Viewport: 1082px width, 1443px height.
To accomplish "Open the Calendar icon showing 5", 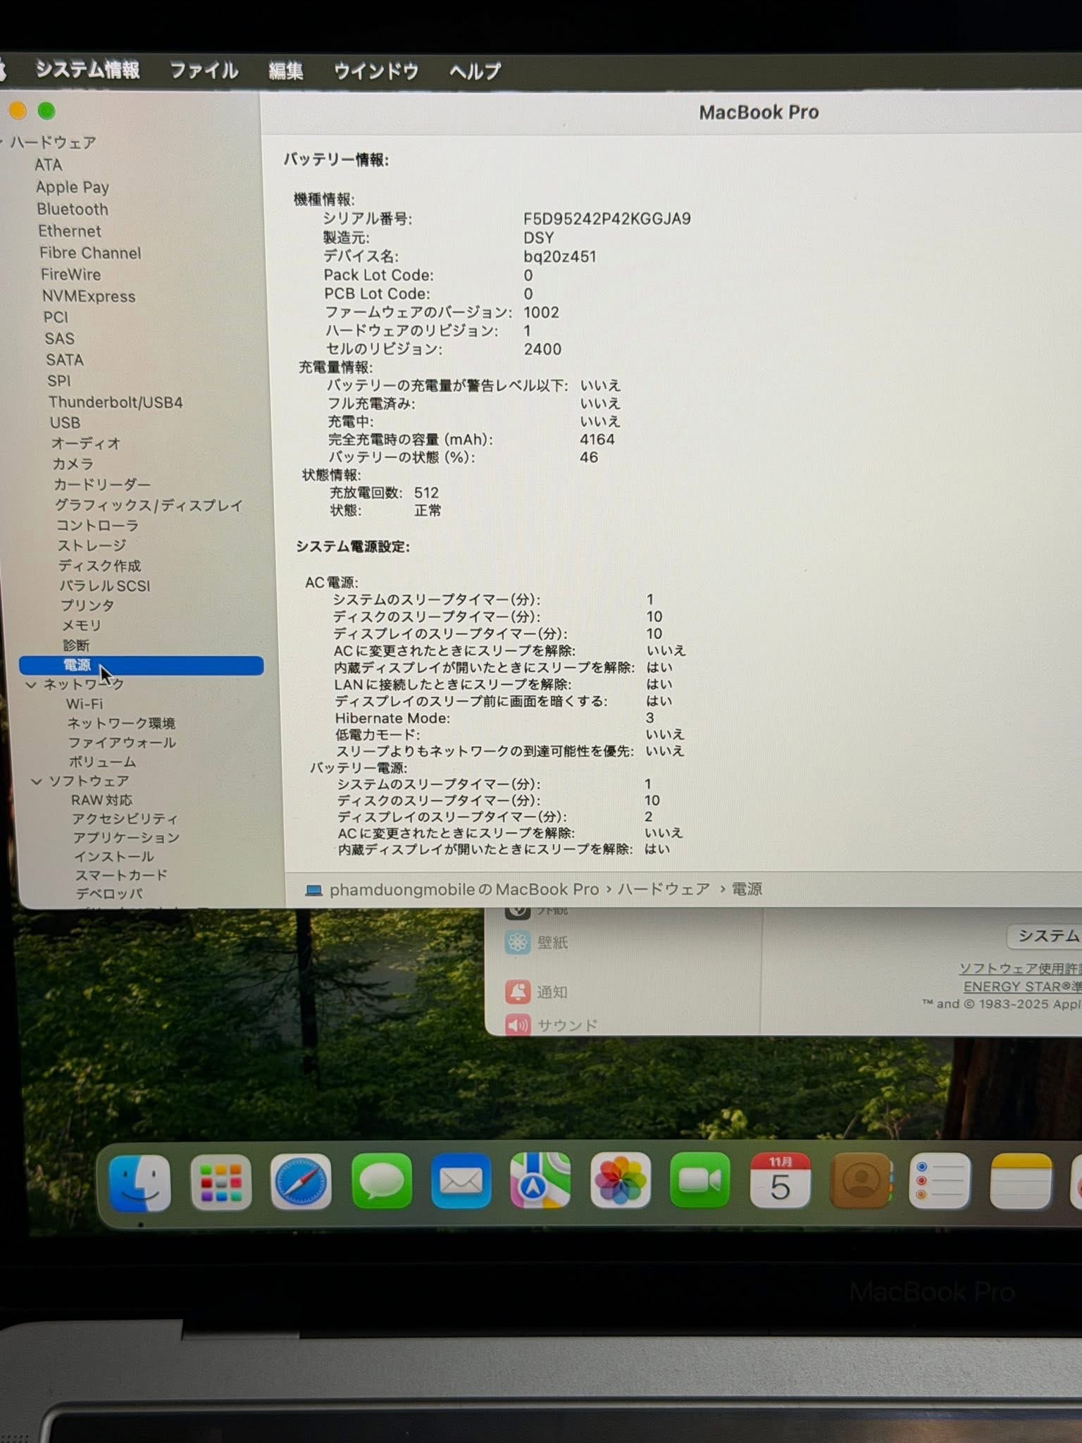I will point(780,1181).
